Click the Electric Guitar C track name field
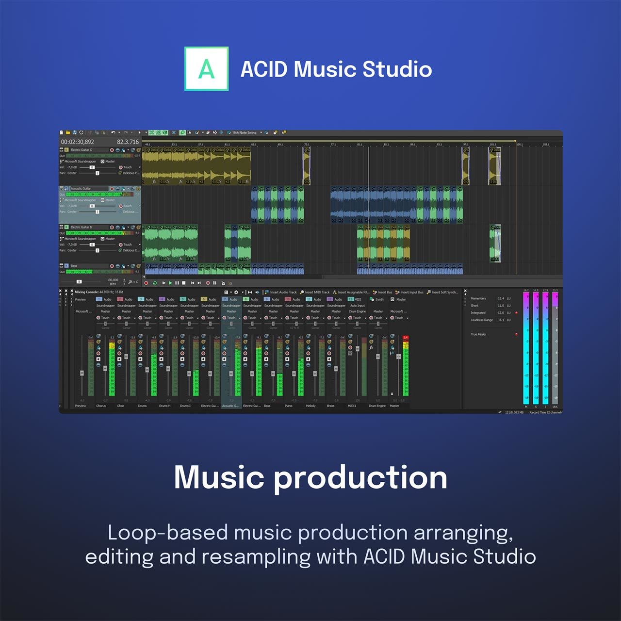 (x=87, y=150)
